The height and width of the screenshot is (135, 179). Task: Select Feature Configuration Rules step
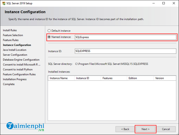tap(19, 74)
